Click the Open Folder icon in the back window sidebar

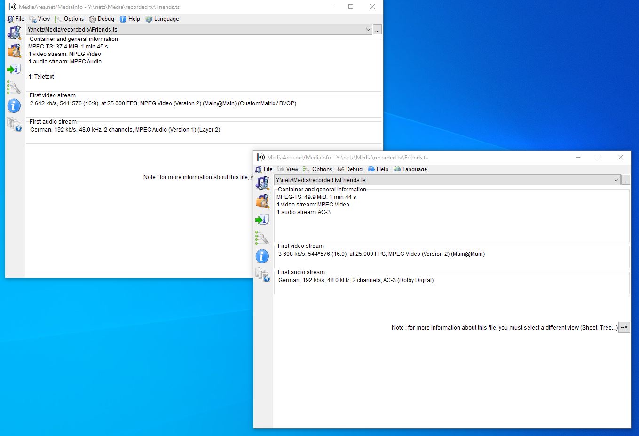14,51
